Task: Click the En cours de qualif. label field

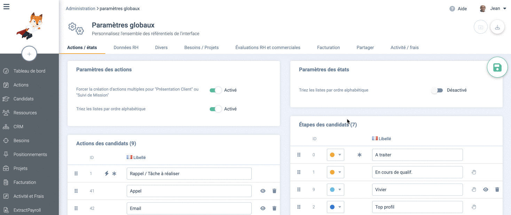Action: (x=417, y=172)
